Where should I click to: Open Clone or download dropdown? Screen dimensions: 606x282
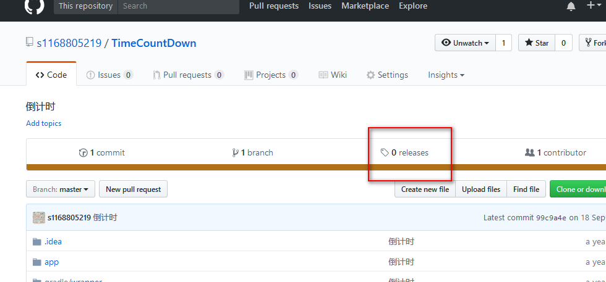[578, 189]
